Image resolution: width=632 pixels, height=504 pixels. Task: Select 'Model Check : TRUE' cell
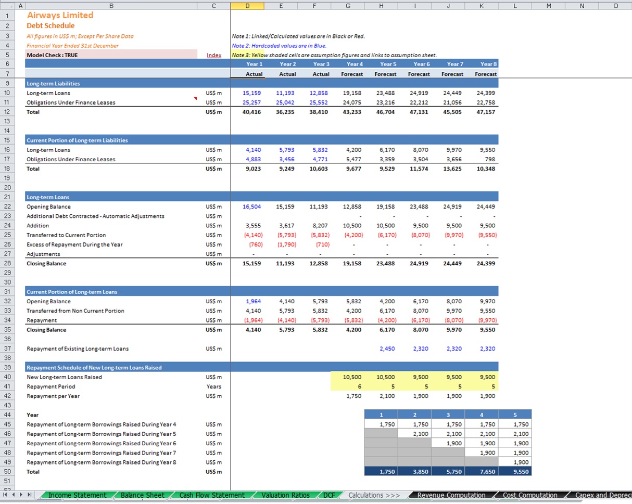(111, 55)
